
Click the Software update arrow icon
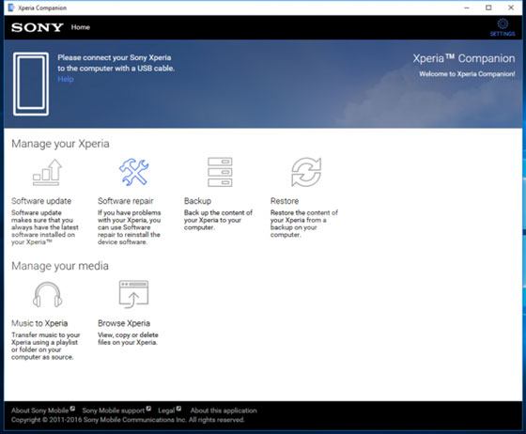click(x=47, y=173)
